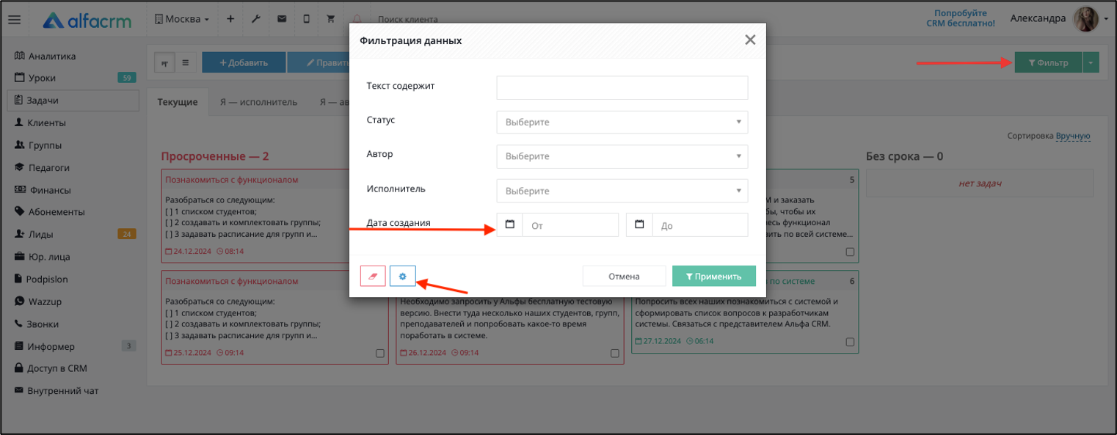The height and width of the screenshot is (435, 1117).
Task: Click the eraser reset filter icon
Action: coord(373,276)
